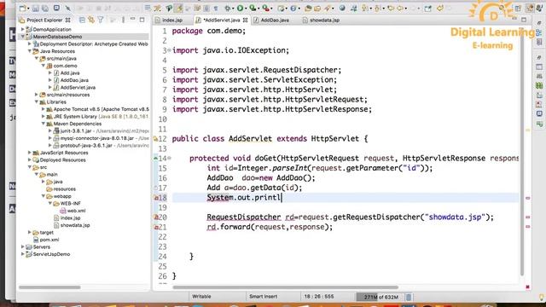Viewport: 546px width, 307px height.
Task: Expand the src/main/resources folder
Action: [x=37, y=95]
